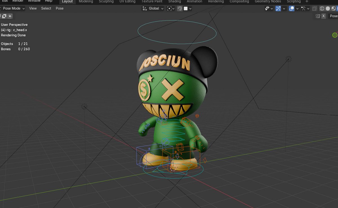
Task: Select the right dashed-circle light object
Action: (x=288, y=59)
